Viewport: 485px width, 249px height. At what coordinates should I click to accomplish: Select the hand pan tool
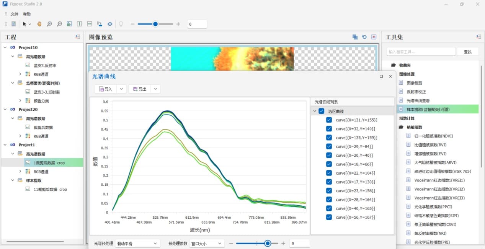pos(39,24)
